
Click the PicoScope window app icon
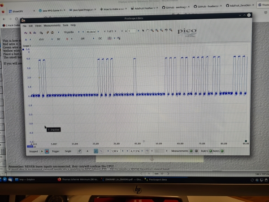click(x=23, y=20)
